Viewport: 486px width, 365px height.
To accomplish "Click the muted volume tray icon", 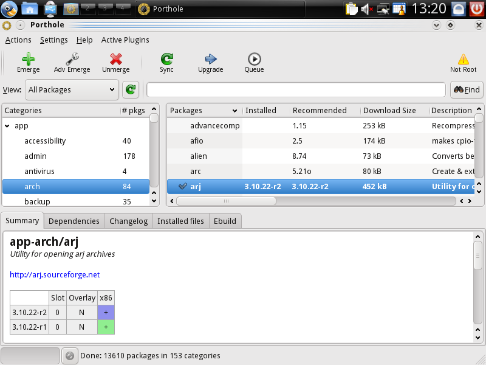I will pyautogui.click(x=367, y=9).
